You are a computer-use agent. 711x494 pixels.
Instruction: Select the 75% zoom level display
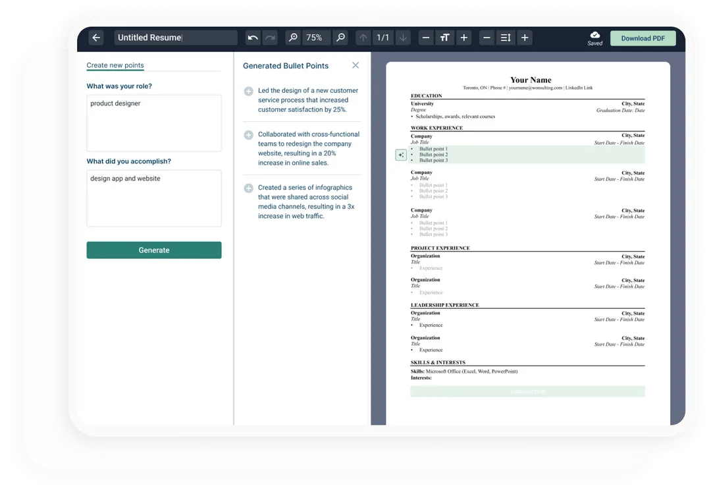click(x=314, y=38)
